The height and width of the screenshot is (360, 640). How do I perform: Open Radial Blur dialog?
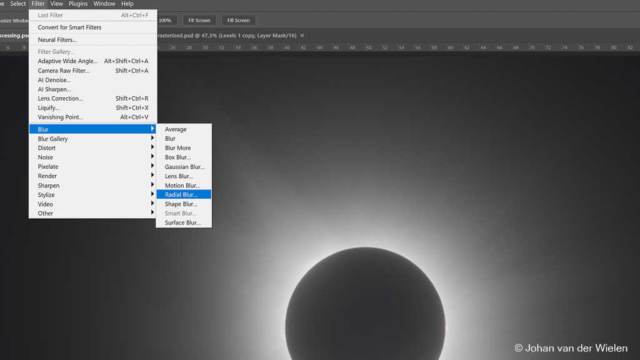tap(184, 195)
